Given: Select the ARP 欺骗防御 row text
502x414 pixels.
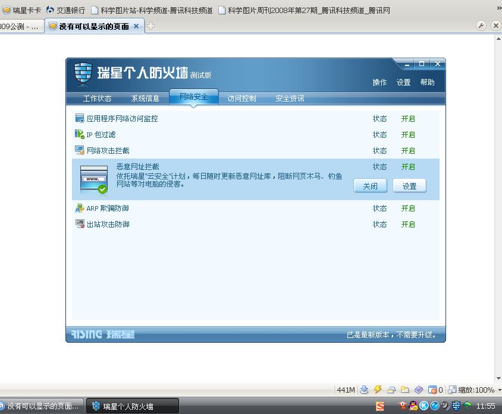Looking at the screenshot, I should [x=108, y=208].
